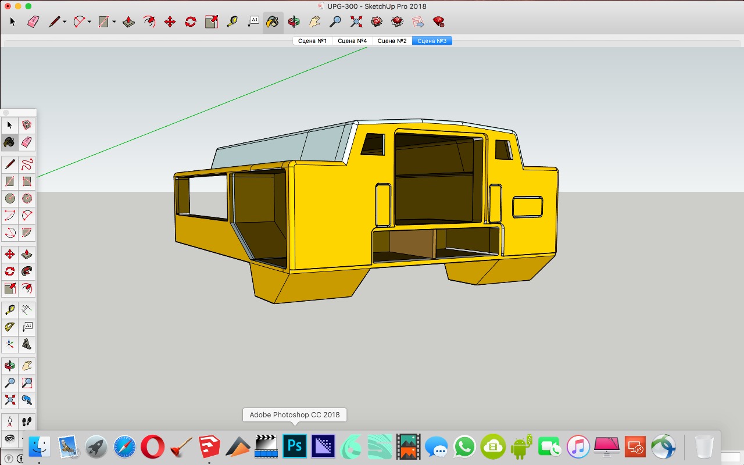The image size is (744, 465).
Task: Select the Follow Me tool
Action: 27,271
